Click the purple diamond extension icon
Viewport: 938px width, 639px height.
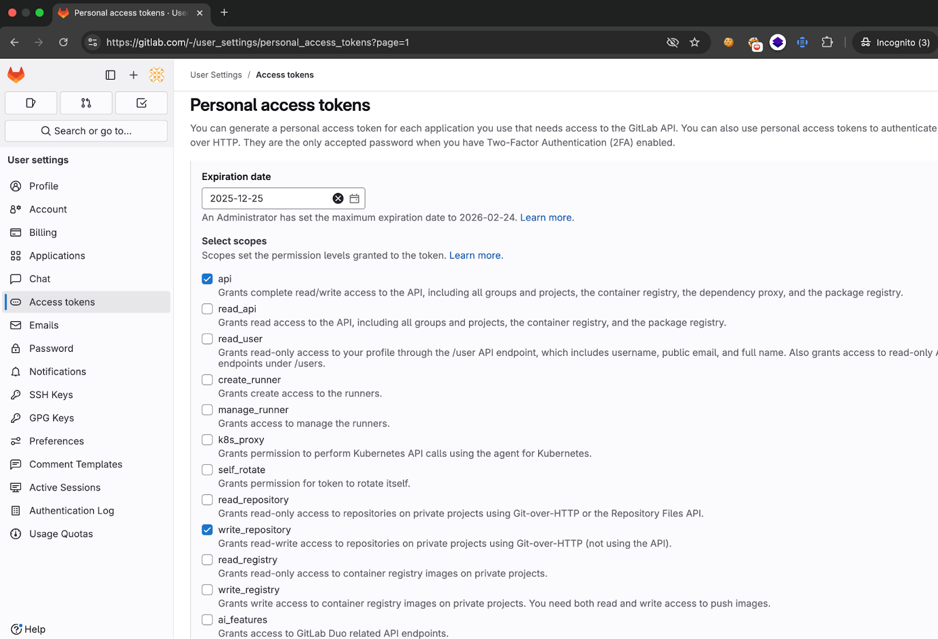coord(778,42)
